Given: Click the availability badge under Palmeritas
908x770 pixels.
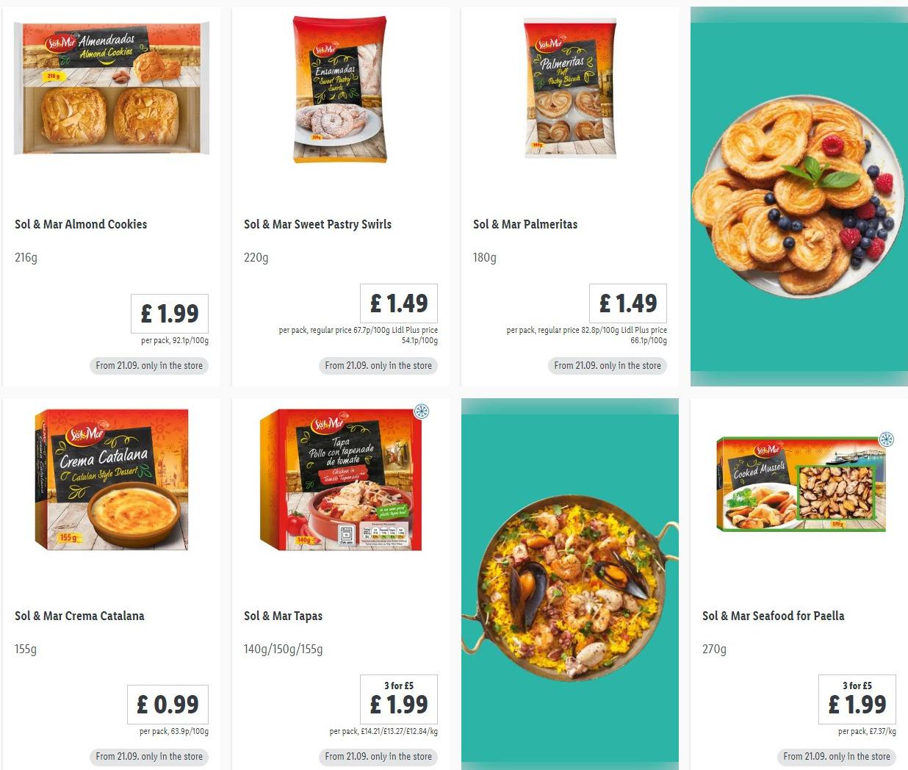Looking at the screenshot, I should pos(608,365).
